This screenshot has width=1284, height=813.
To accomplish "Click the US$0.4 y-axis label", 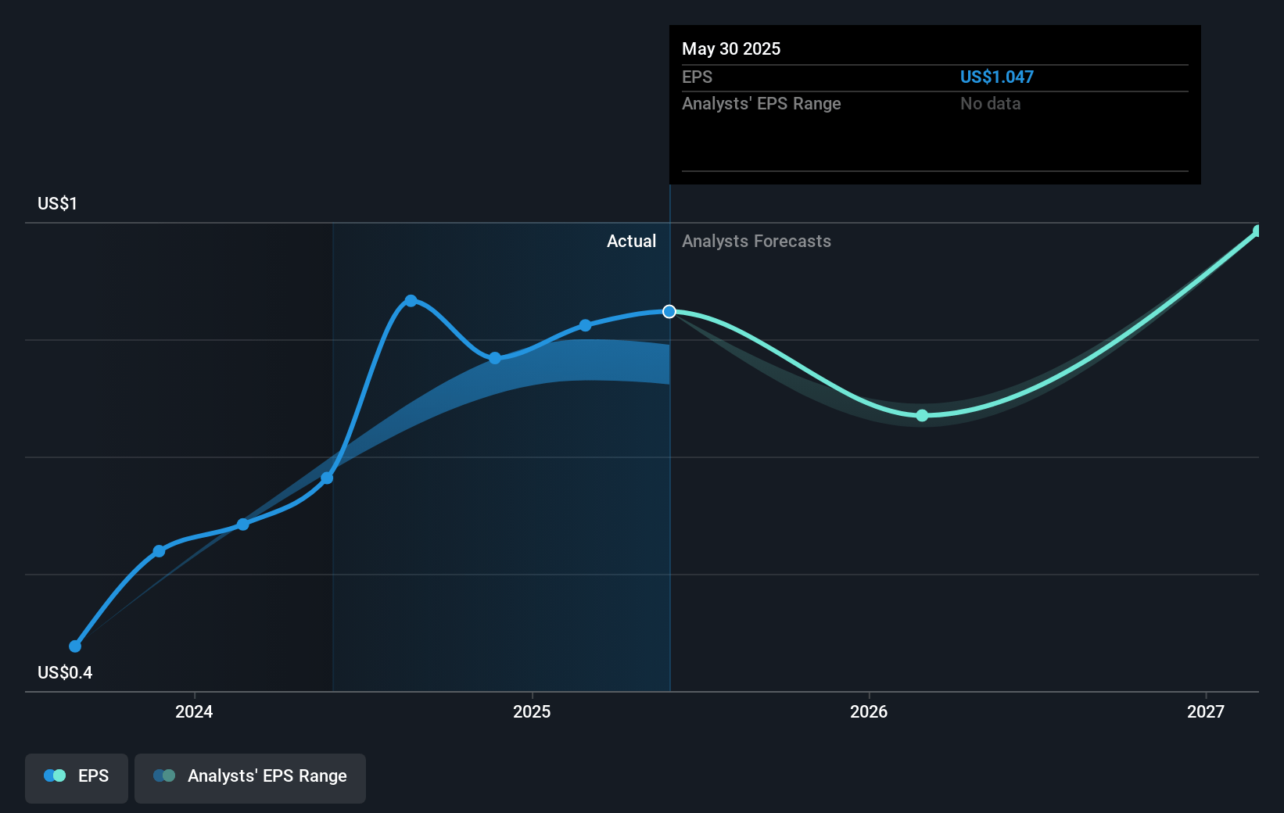I will point(65,672).
